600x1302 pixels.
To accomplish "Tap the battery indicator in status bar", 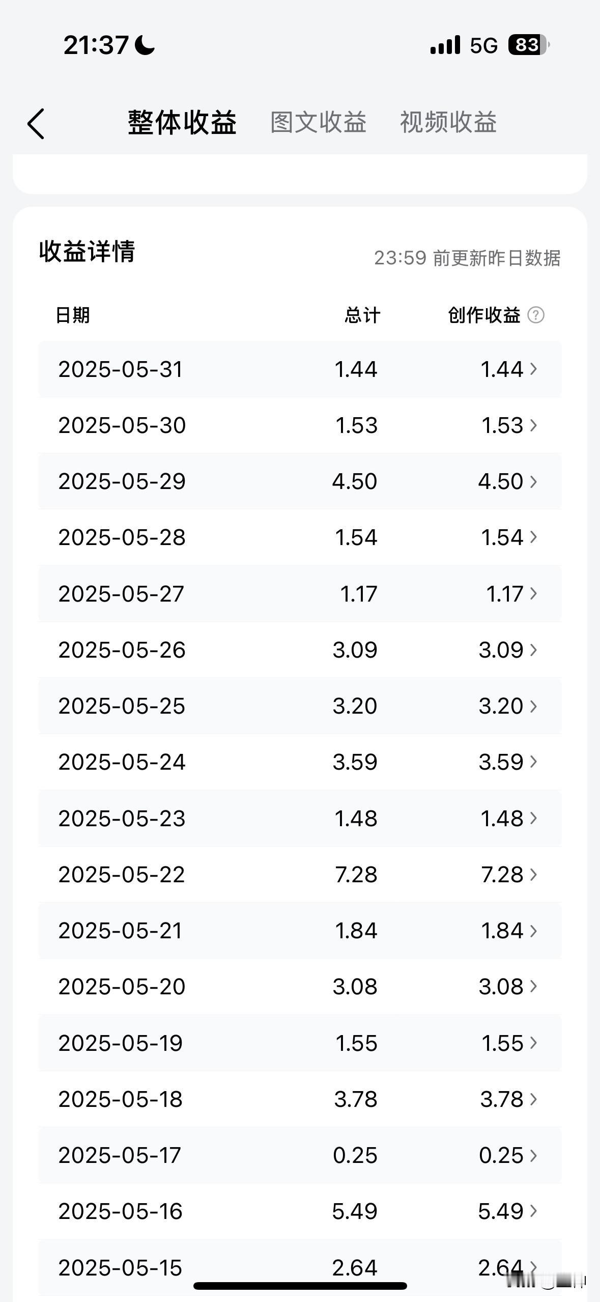I will (x=529, y=45).
